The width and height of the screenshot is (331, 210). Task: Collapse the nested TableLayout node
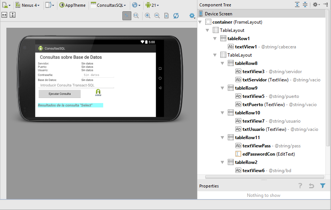(x=215, y=55)
